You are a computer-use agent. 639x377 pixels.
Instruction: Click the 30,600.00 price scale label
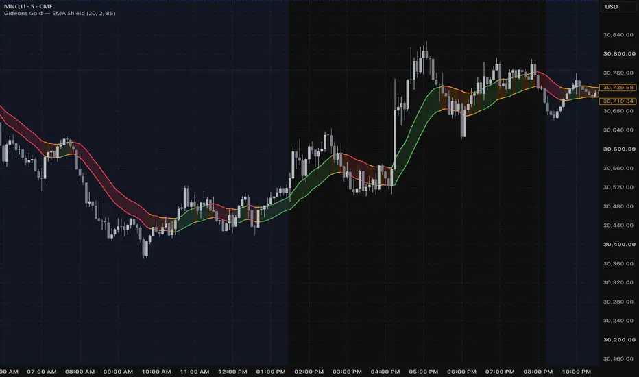[x=619, y=149]
